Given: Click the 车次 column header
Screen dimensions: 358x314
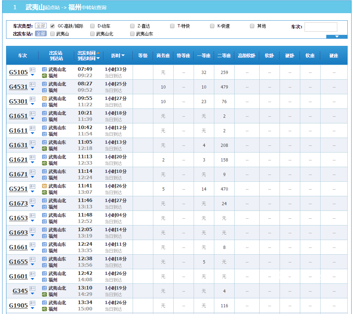Looking at the screenshot, I should pyautogui.click(x=22, y=55).
